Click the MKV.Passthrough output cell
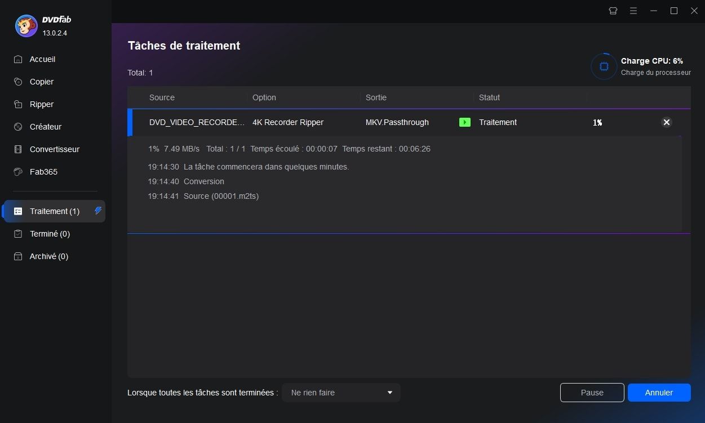The height and width of the screenshot is (423, 705). pyautogui.click(x=397, y=122)
